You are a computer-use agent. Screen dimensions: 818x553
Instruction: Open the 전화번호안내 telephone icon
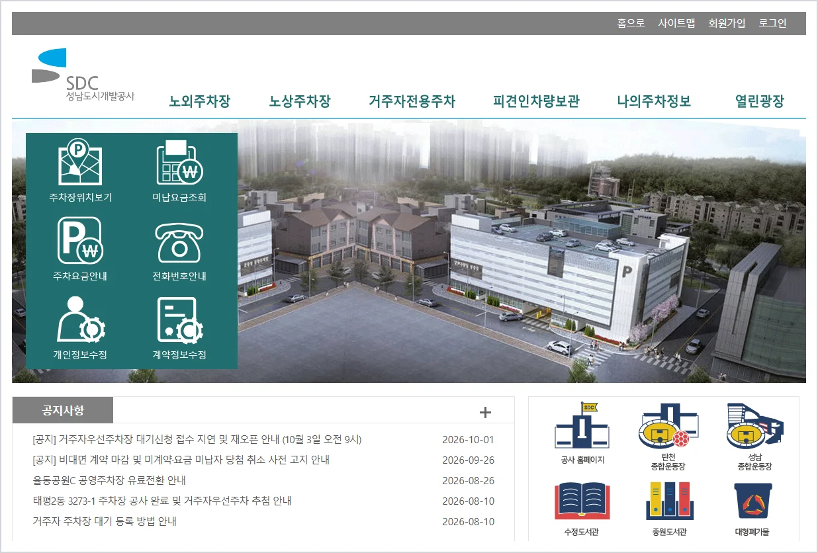click(179, 243)
